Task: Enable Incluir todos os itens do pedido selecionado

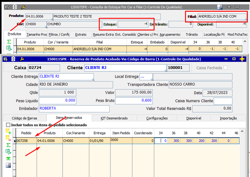Action: point(8,125)
